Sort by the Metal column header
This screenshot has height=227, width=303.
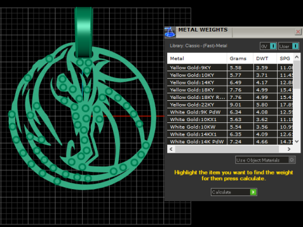point(197,59)
